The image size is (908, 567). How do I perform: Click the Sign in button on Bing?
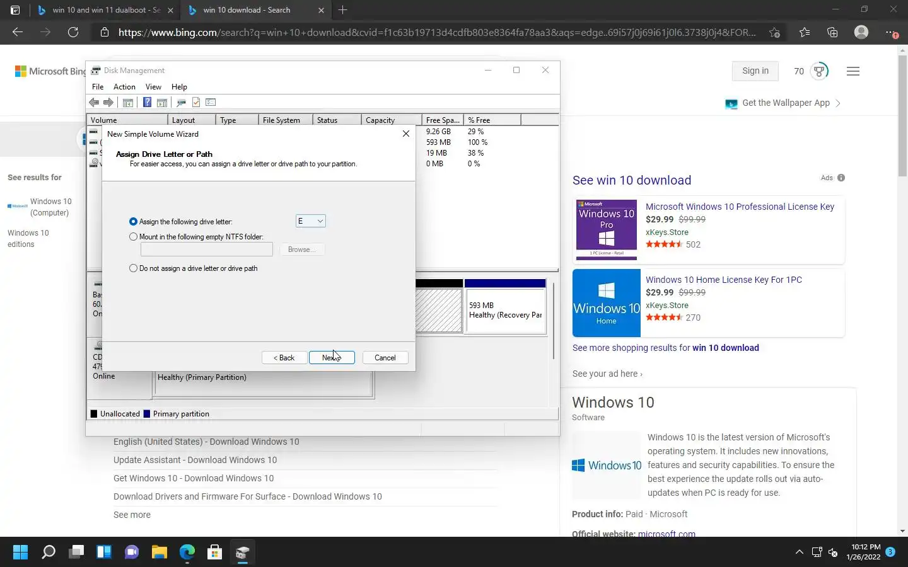pos(755,71)
